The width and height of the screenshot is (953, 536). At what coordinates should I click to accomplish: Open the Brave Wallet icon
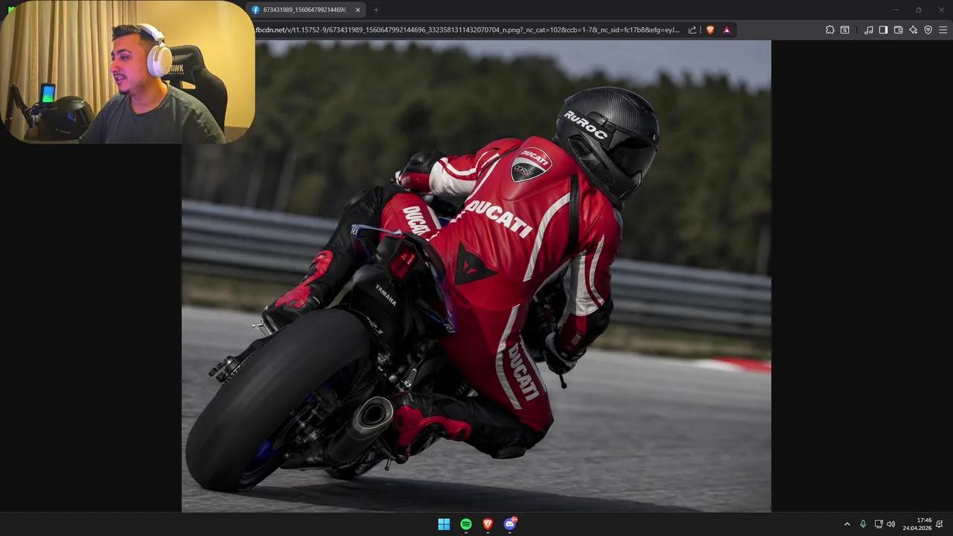[x=898, y=30]
